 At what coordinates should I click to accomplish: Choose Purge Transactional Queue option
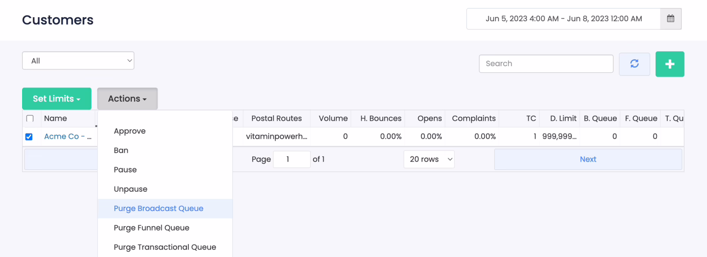165,247
